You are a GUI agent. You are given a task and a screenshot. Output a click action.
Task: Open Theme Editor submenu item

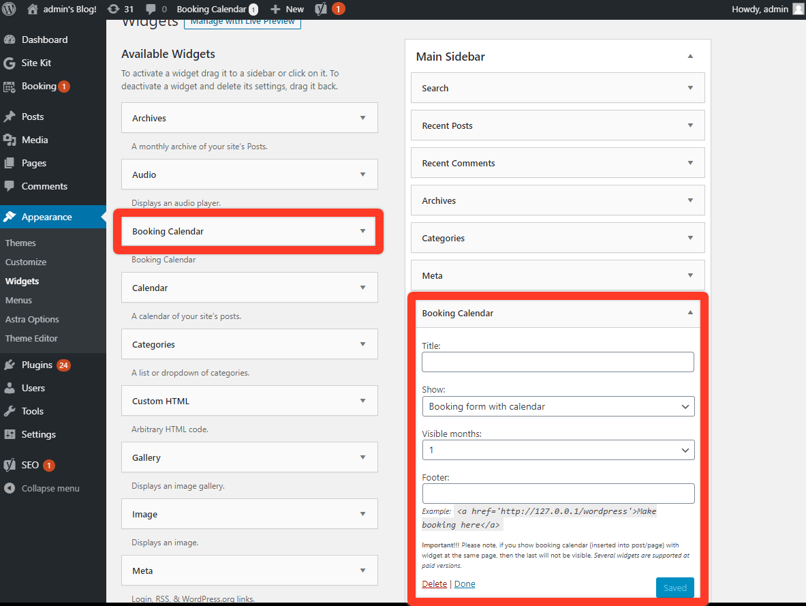pos(31,338)
